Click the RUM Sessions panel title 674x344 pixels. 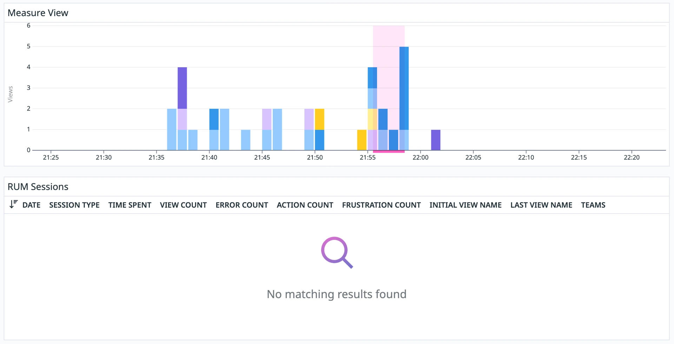[x=38, y=187]
